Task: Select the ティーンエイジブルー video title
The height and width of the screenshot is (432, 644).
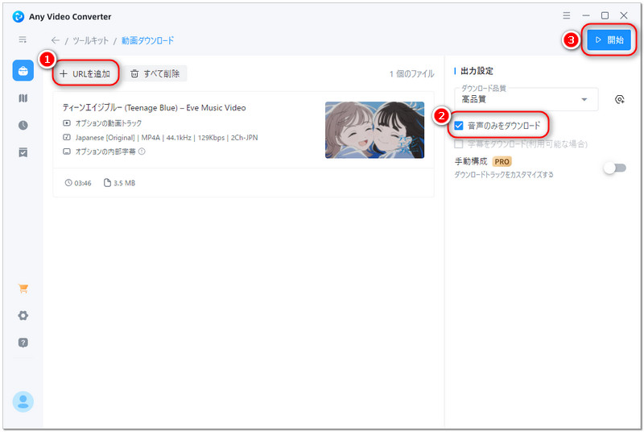Action: coord(154,108)
